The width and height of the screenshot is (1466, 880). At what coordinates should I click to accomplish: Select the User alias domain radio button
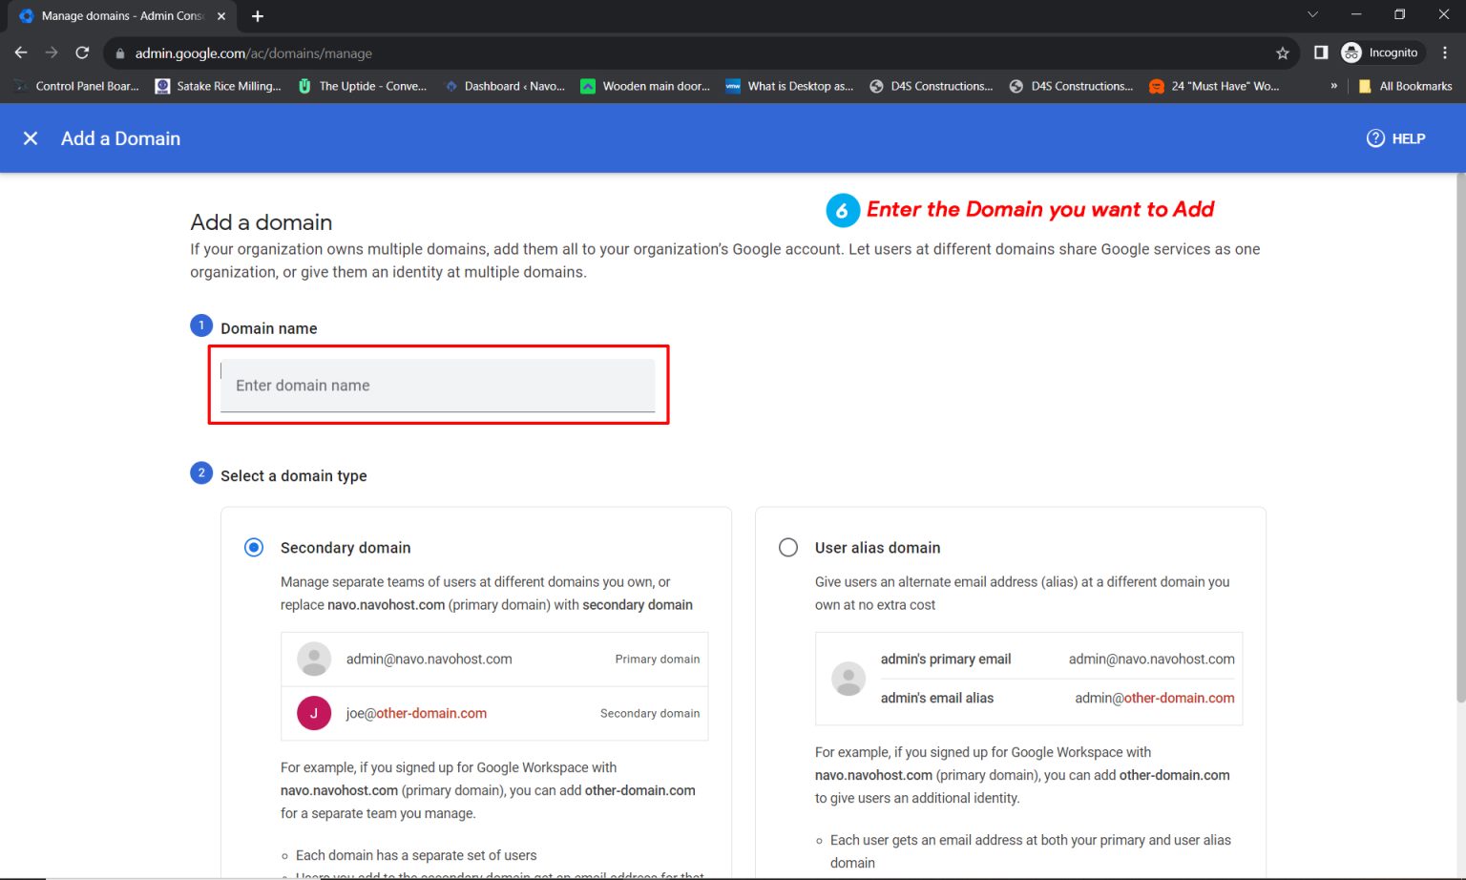[x=788, y=547]
